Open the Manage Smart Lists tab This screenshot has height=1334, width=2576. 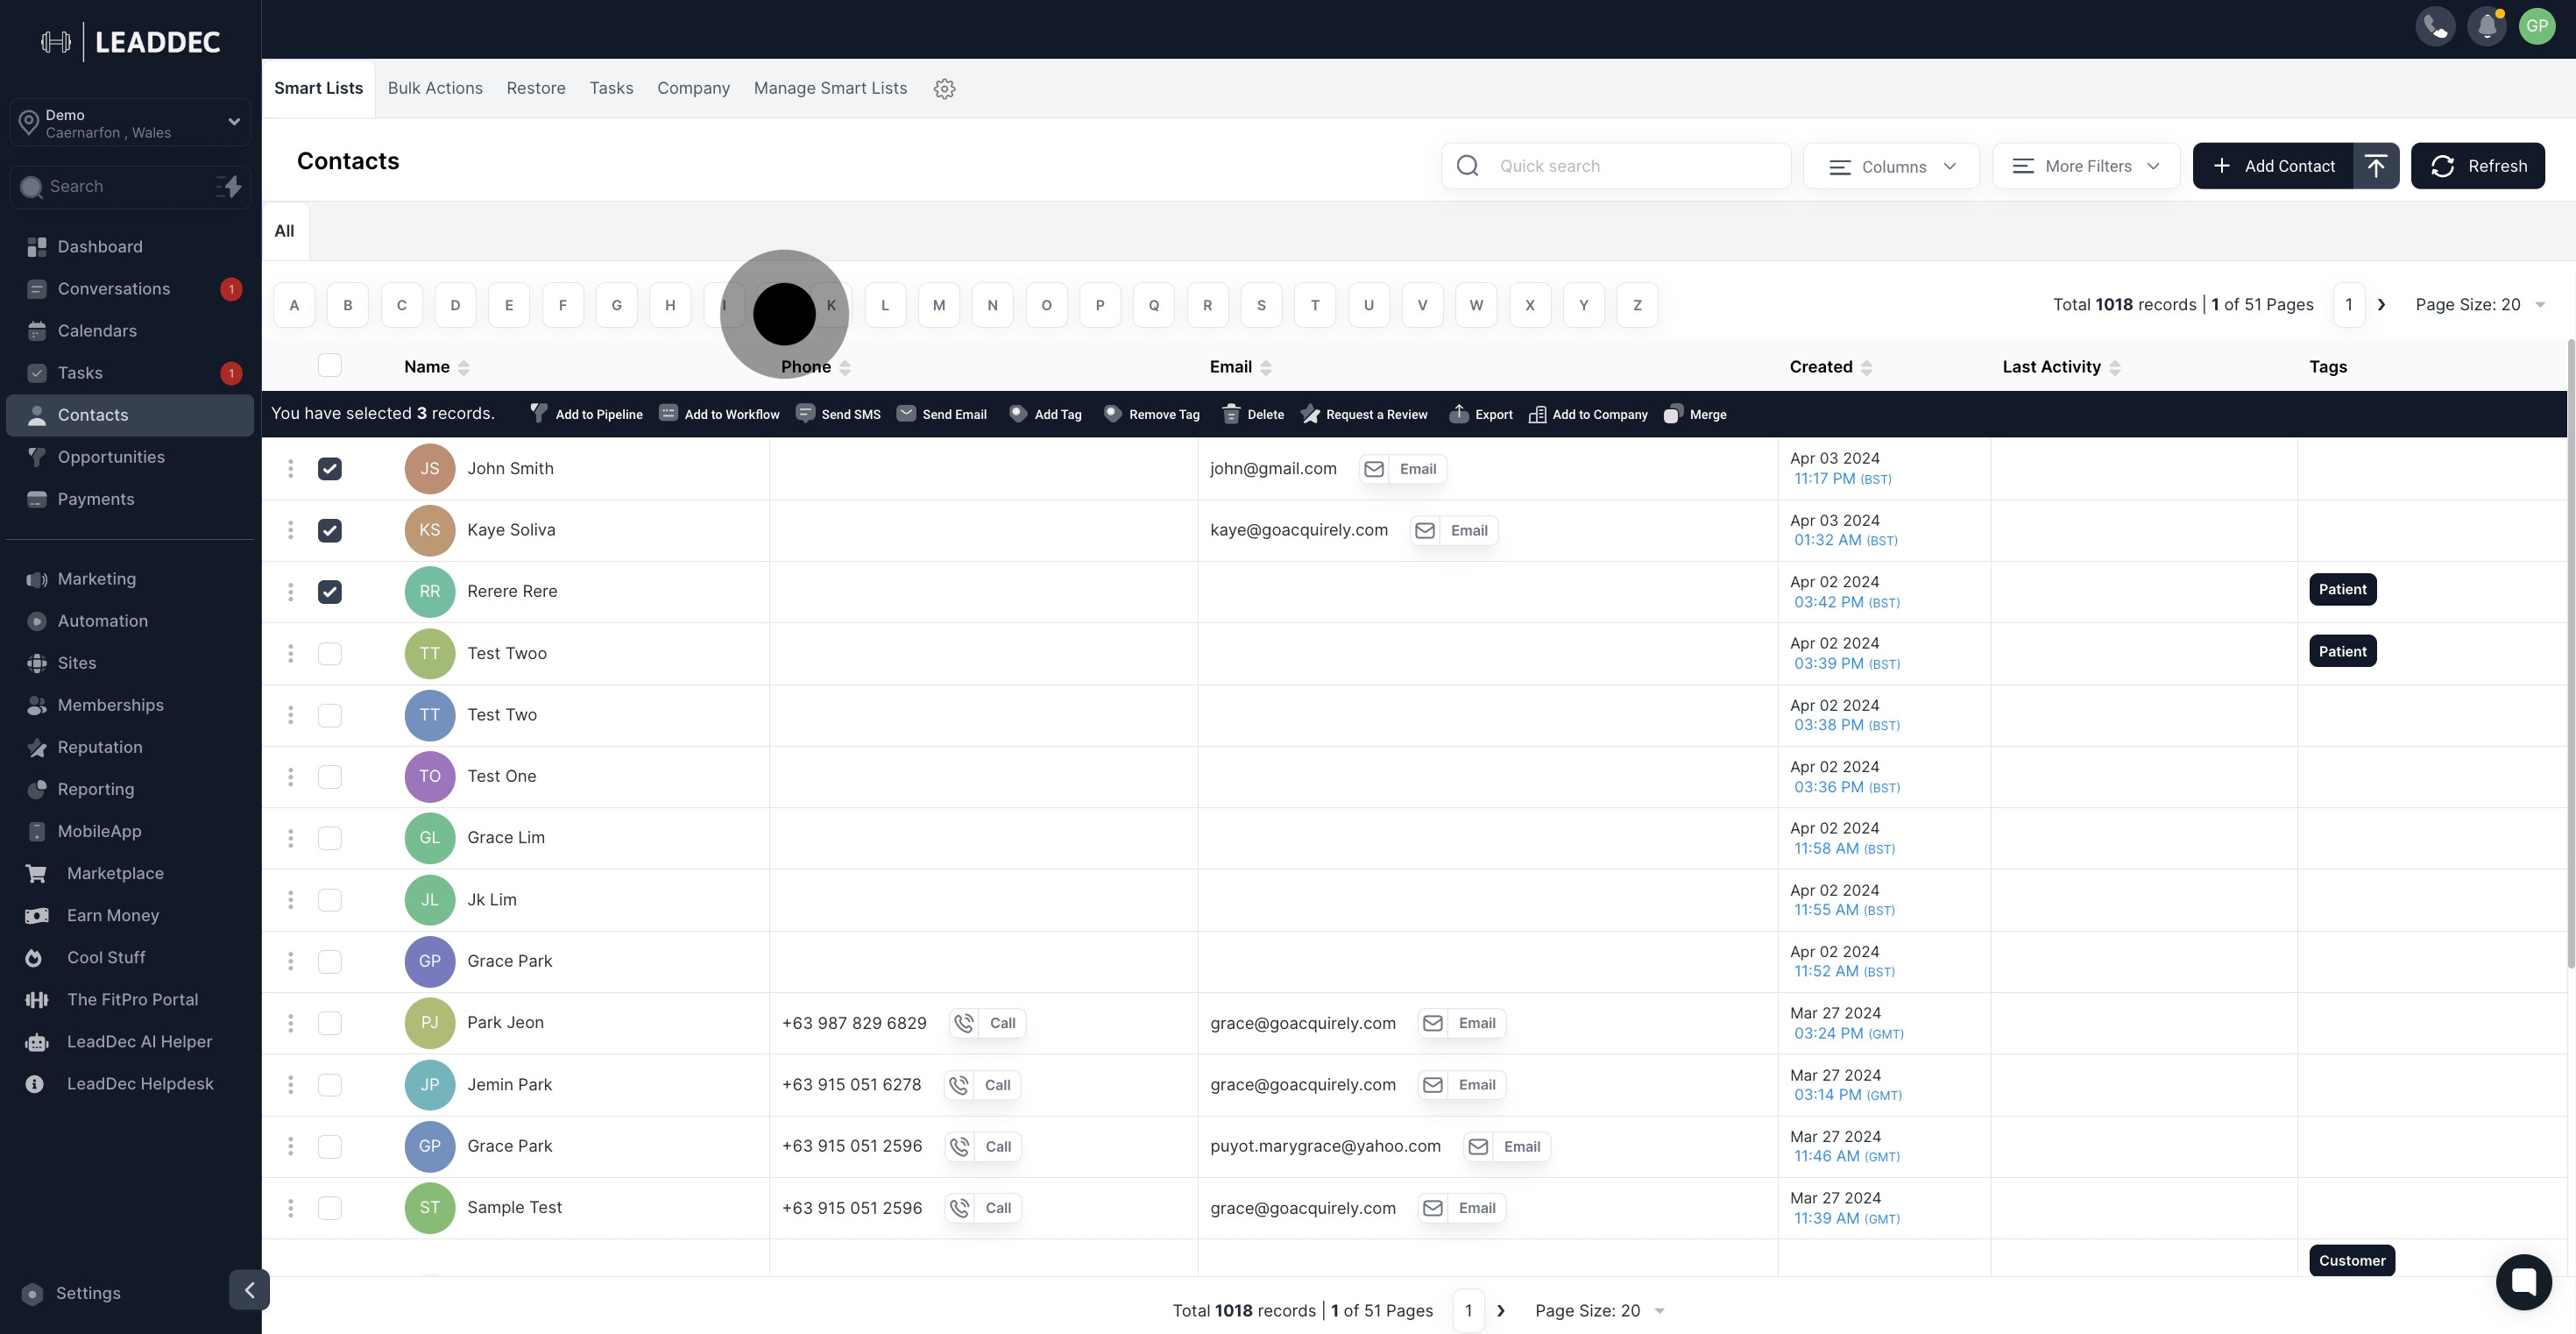(830, 88)
